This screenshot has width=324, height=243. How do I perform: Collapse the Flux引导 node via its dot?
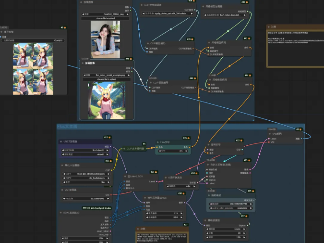point(157,142)
